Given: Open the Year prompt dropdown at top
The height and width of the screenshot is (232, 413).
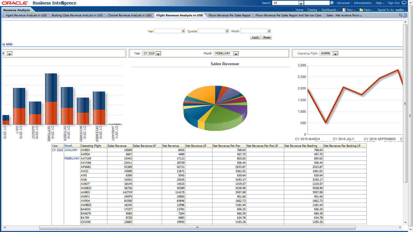Looking at the screenshot, I should click(x=183, y=31).
